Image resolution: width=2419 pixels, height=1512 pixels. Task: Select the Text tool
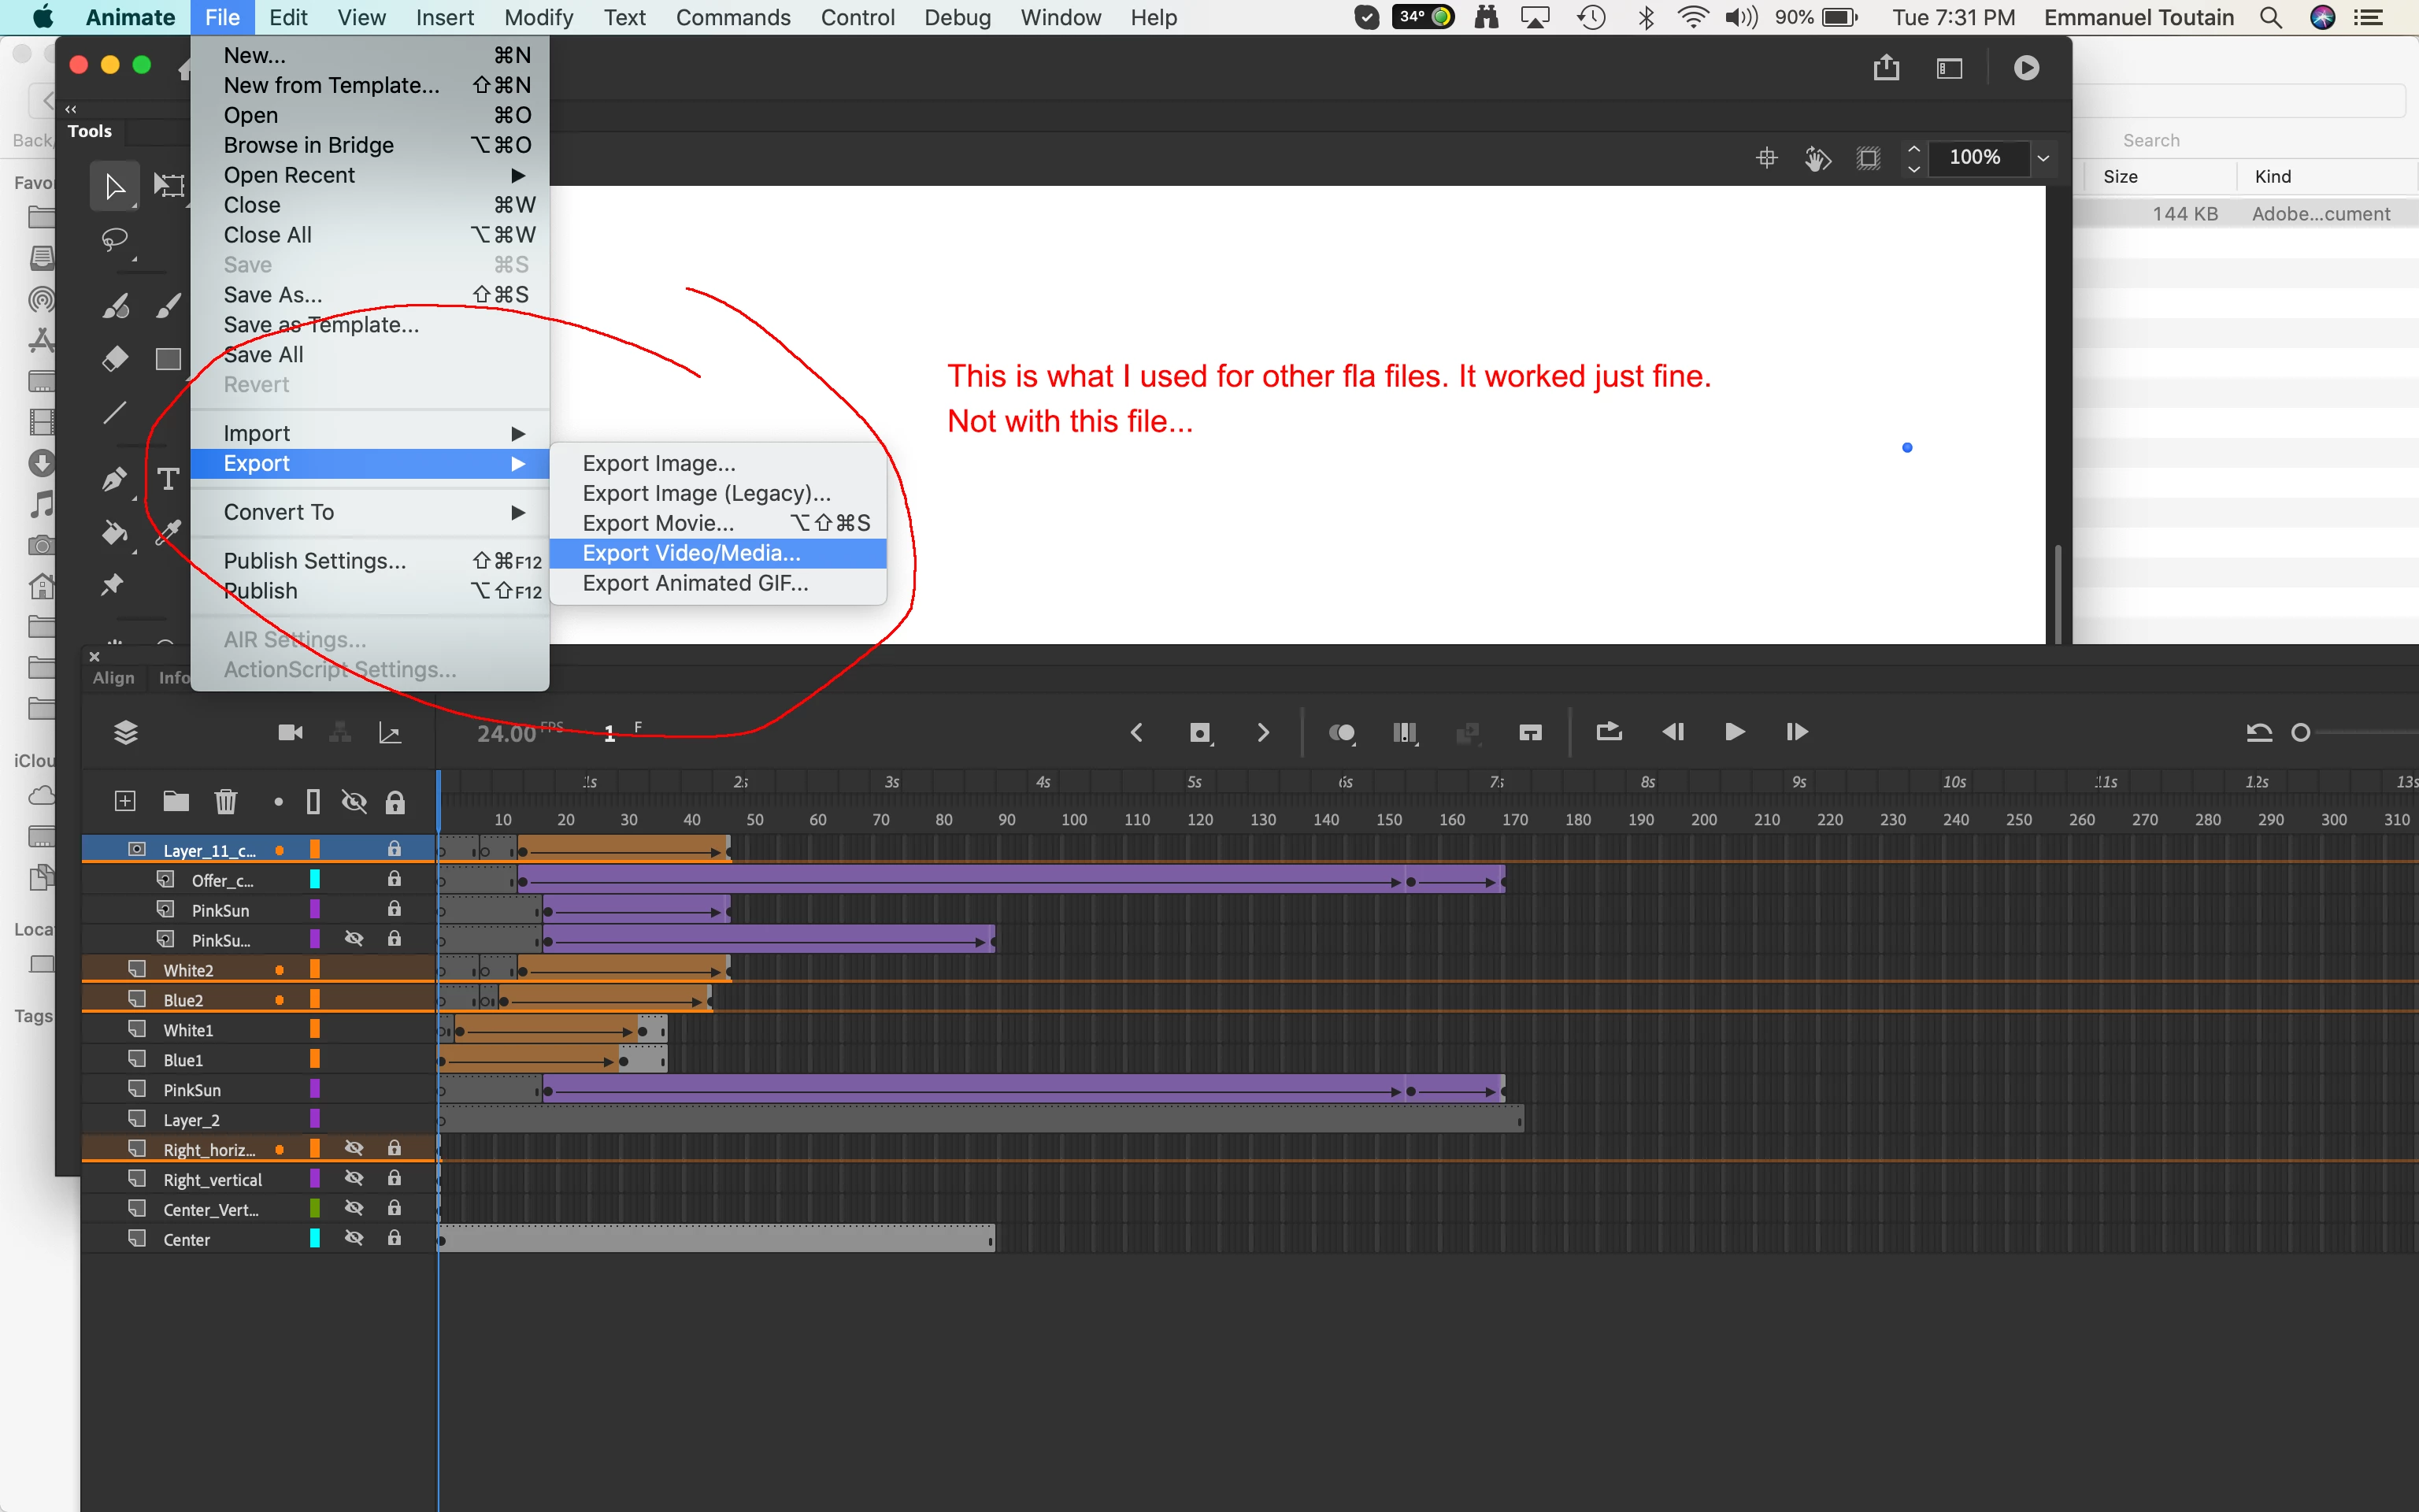coord(168,479)
